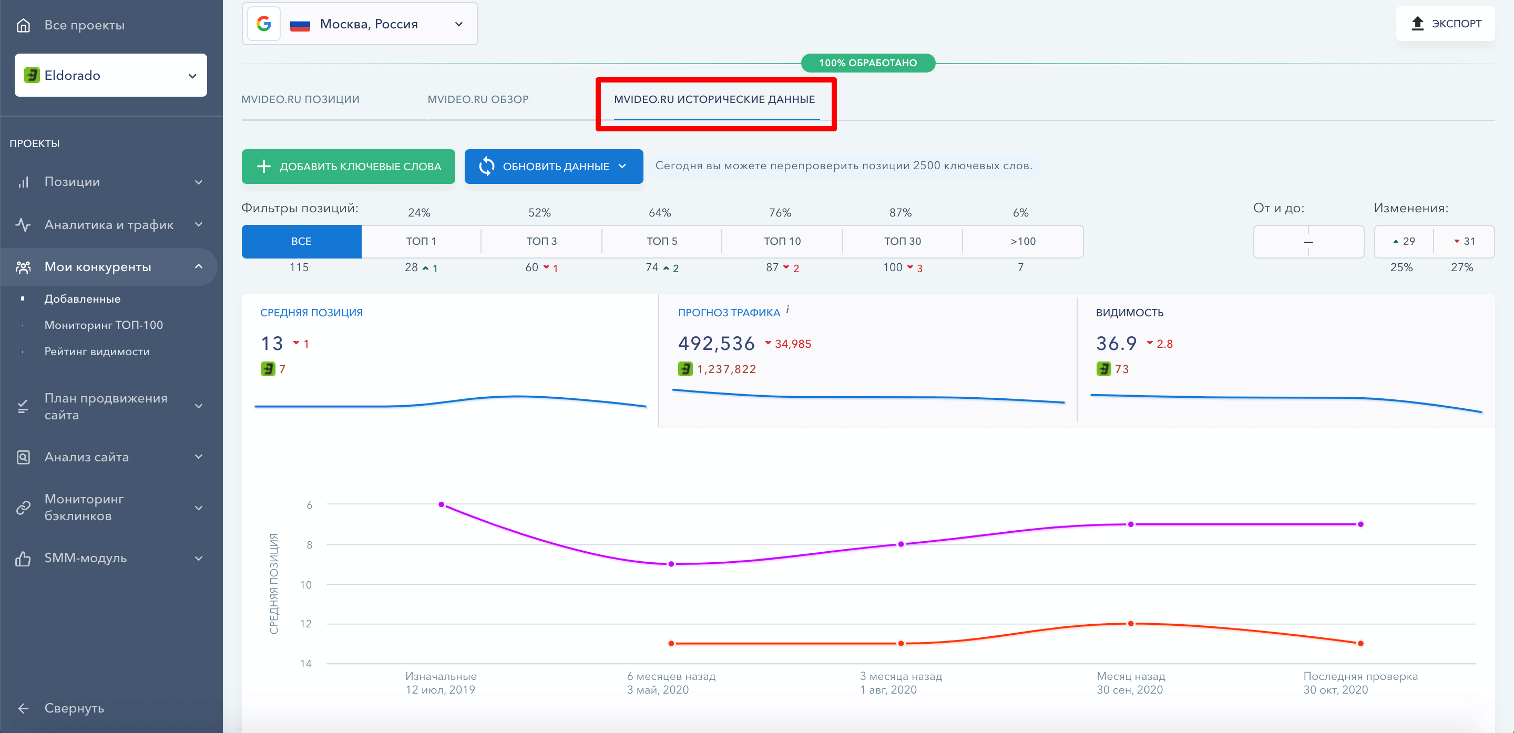1514x733 pixels.
Task: Click the home icon beside Все проекты
Action: point(23,25)
